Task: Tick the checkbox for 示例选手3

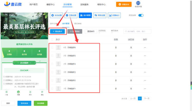Action: click(52, 72)
